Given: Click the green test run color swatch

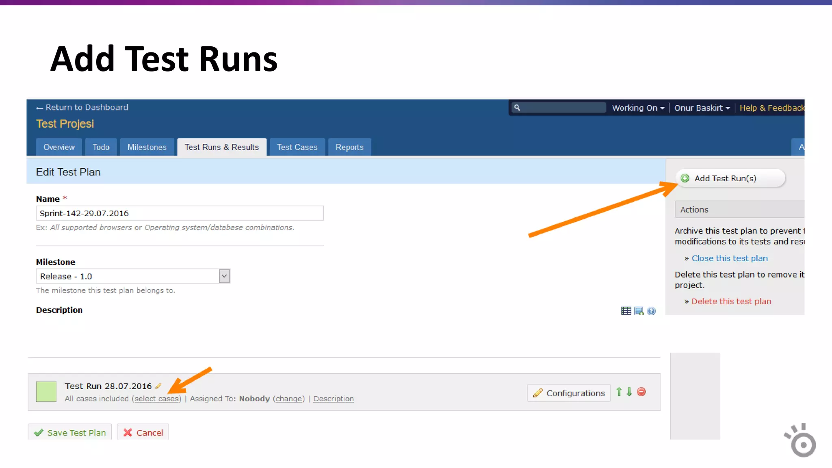Looking at the screenshot, I should 46,392.
